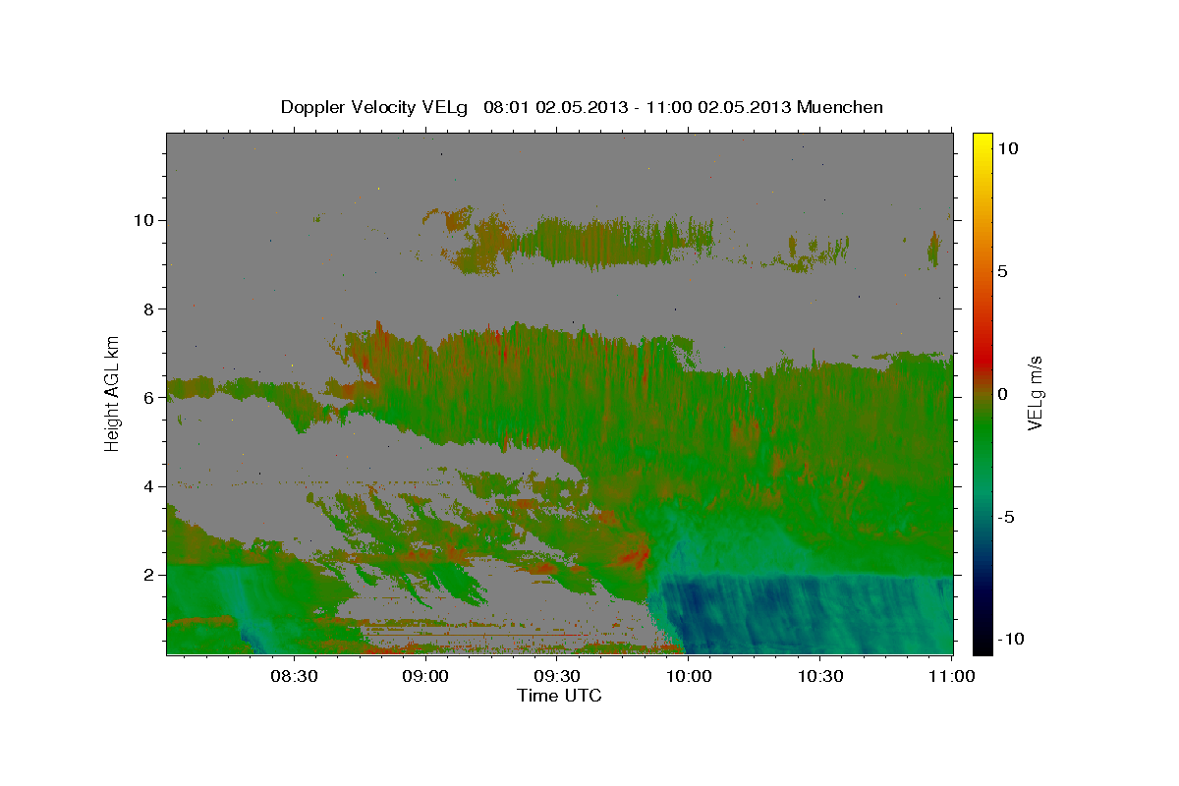Click the 10:00 time tick label

pyautogui.click(x=689, y=676)
